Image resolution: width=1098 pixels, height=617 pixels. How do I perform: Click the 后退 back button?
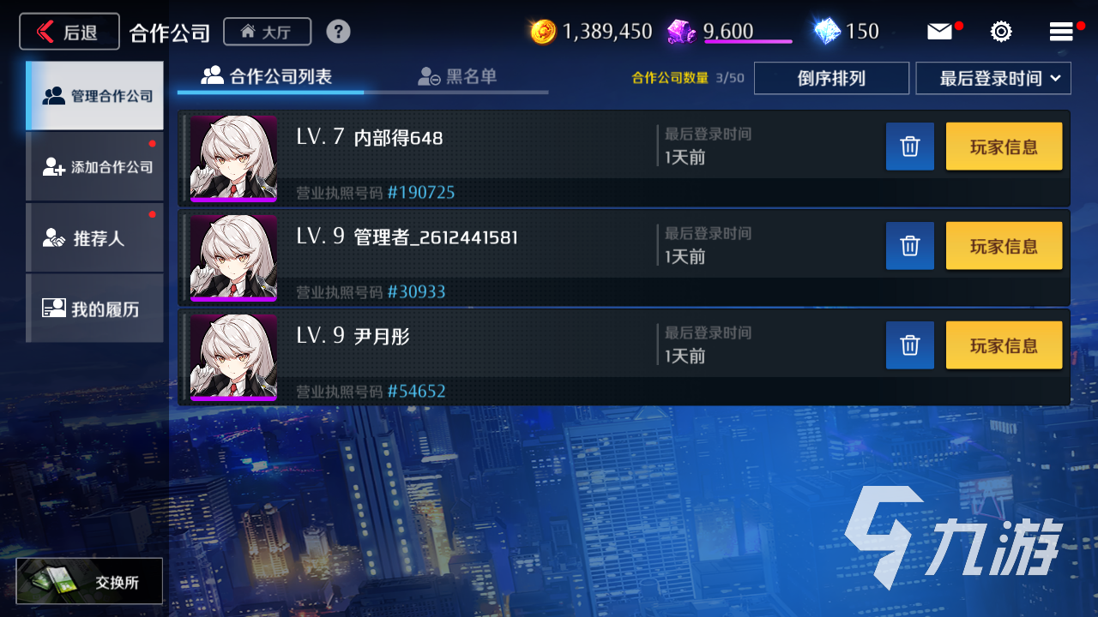69,32
